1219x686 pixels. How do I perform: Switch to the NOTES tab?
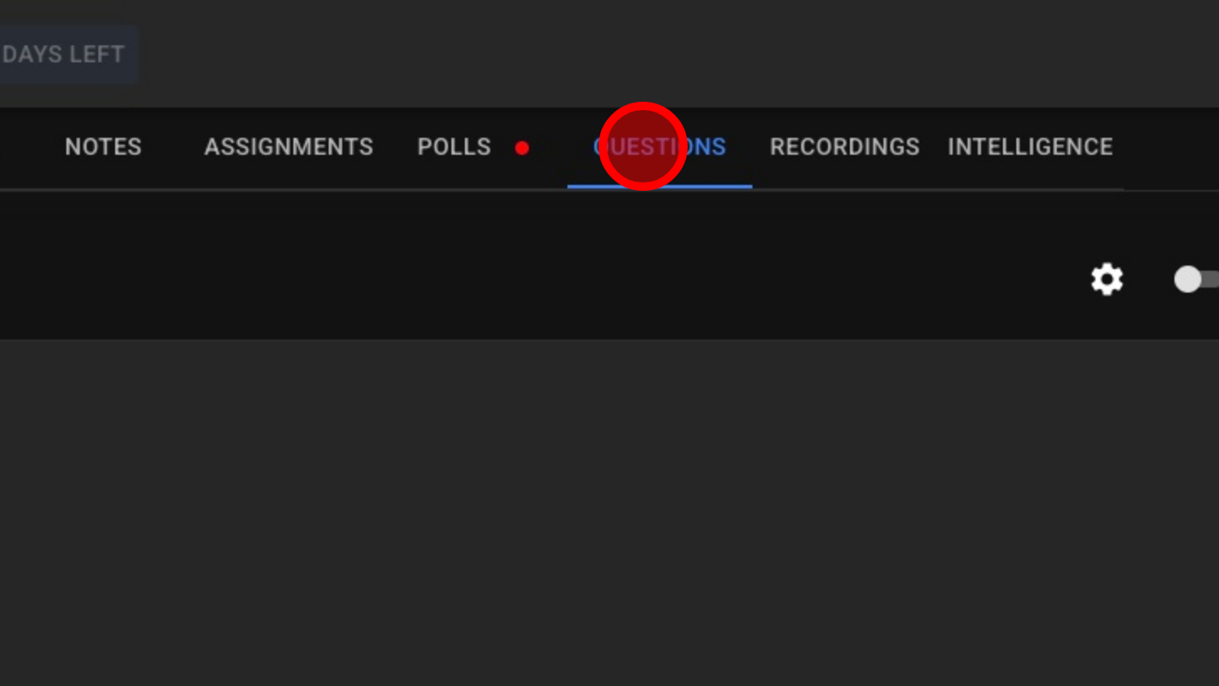103,147
